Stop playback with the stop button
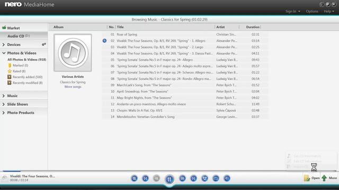This screenshot has width=339, height=190. [134, 178]
